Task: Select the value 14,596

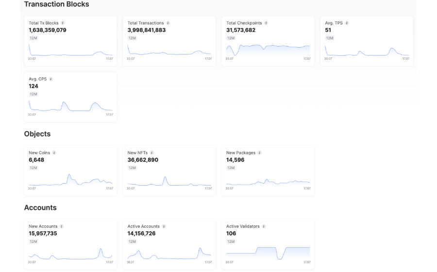Action: point(235,160)
